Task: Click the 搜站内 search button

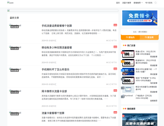Action: coord(130,37)
